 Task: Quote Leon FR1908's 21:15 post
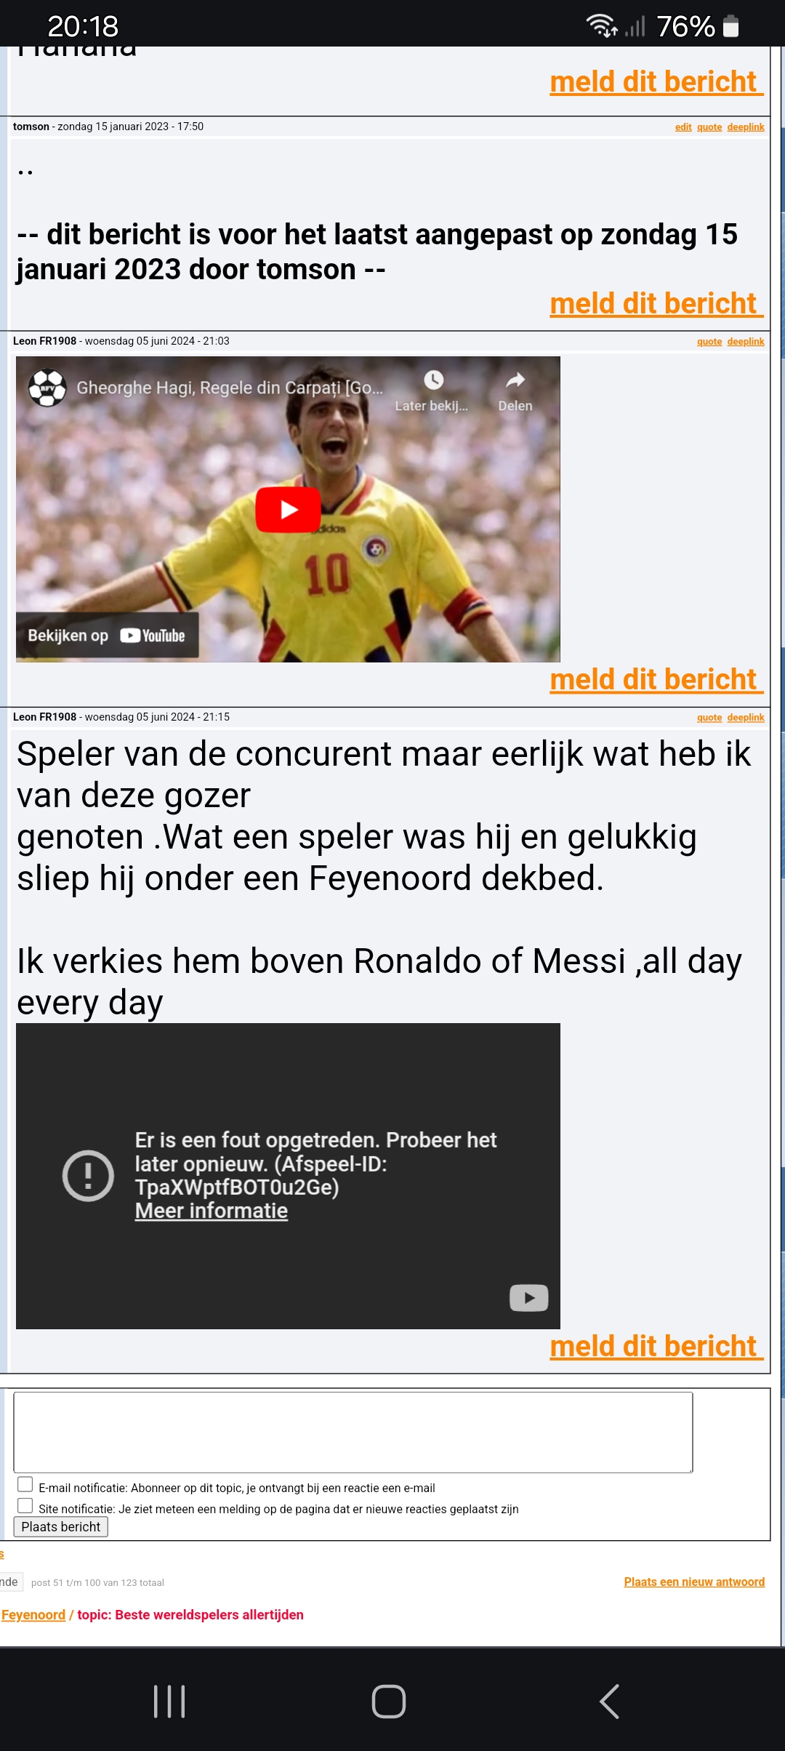pyautogui.click(x=709, y=718)
